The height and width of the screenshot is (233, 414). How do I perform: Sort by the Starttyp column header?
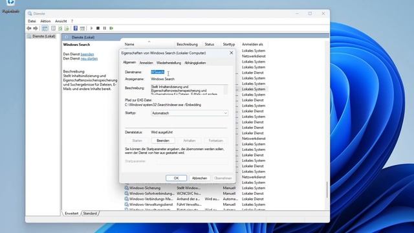coord(228,45)
